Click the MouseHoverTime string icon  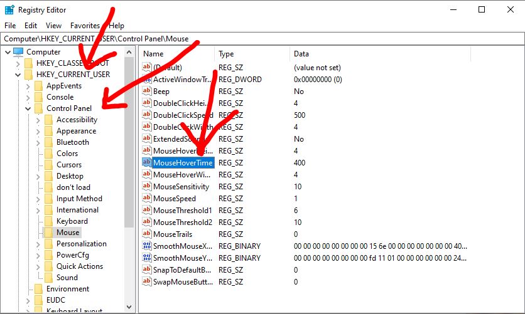click(147, 162)
